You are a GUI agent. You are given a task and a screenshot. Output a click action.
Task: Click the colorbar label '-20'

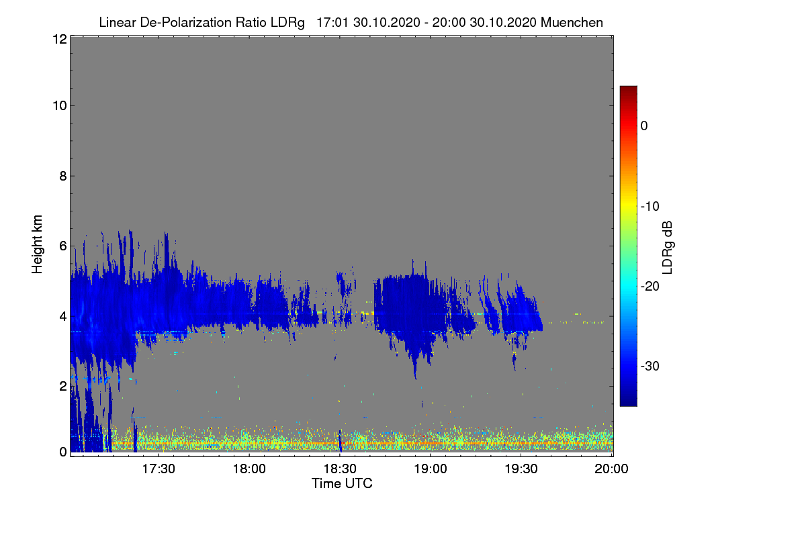pyautogui.click(x=650, y=286)
